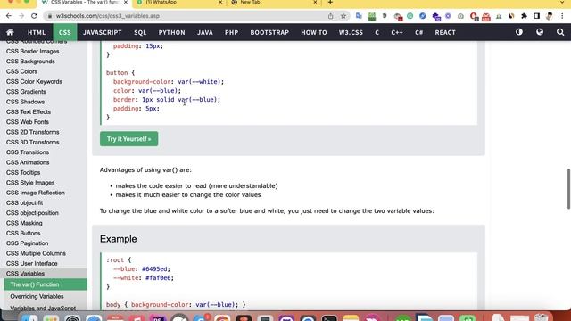Close the CSS Variables tab
This screenshot has height=321, width=571.
[126, 3]
